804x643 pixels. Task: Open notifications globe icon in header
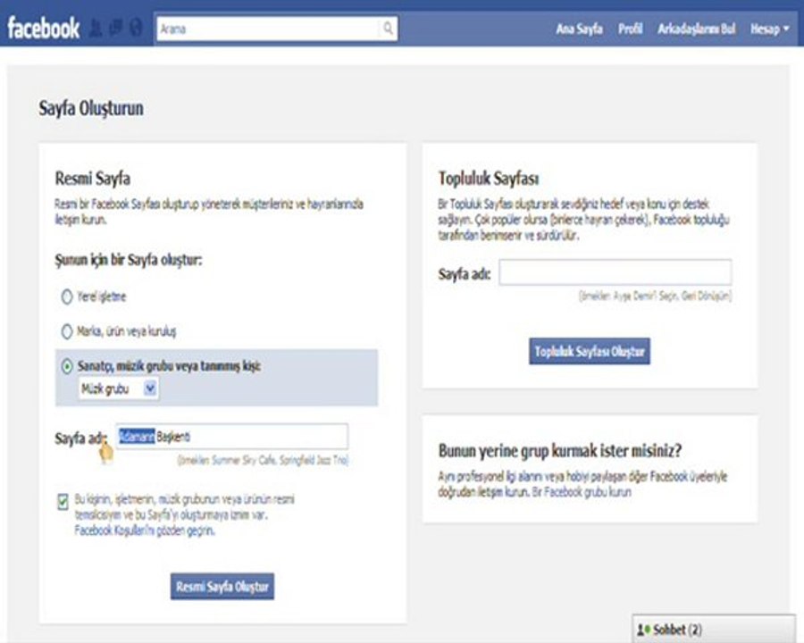[136, 28]
